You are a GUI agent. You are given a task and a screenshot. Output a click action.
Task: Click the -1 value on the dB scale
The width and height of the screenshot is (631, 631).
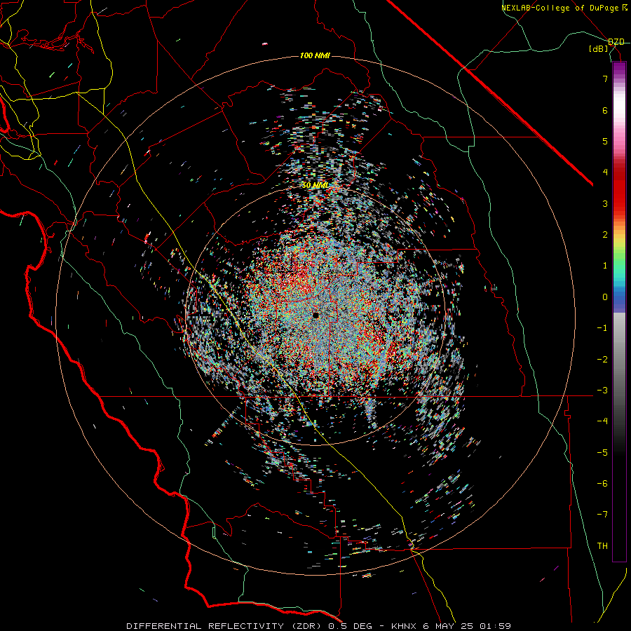pyautogui.click(x=602, y=328)
